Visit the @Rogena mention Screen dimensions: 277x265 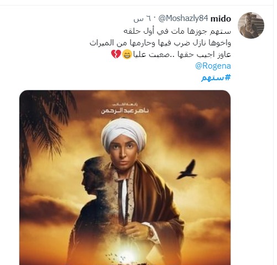213,66
